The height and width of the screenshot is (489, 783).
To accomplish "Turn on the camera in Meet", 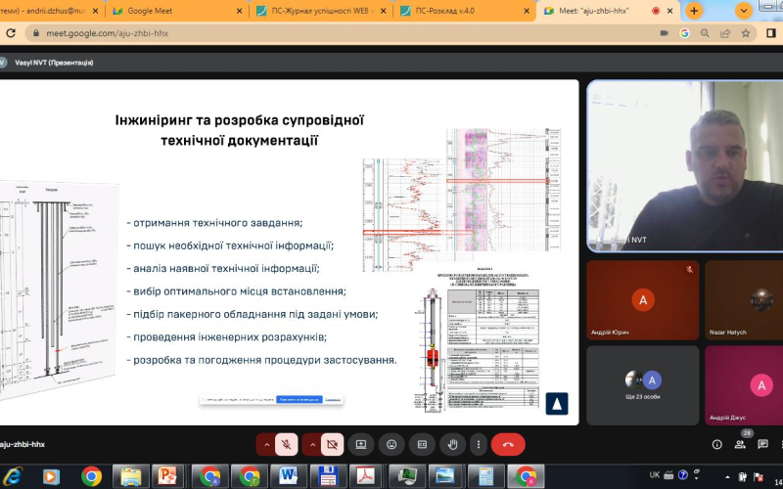I will [333, 444].
